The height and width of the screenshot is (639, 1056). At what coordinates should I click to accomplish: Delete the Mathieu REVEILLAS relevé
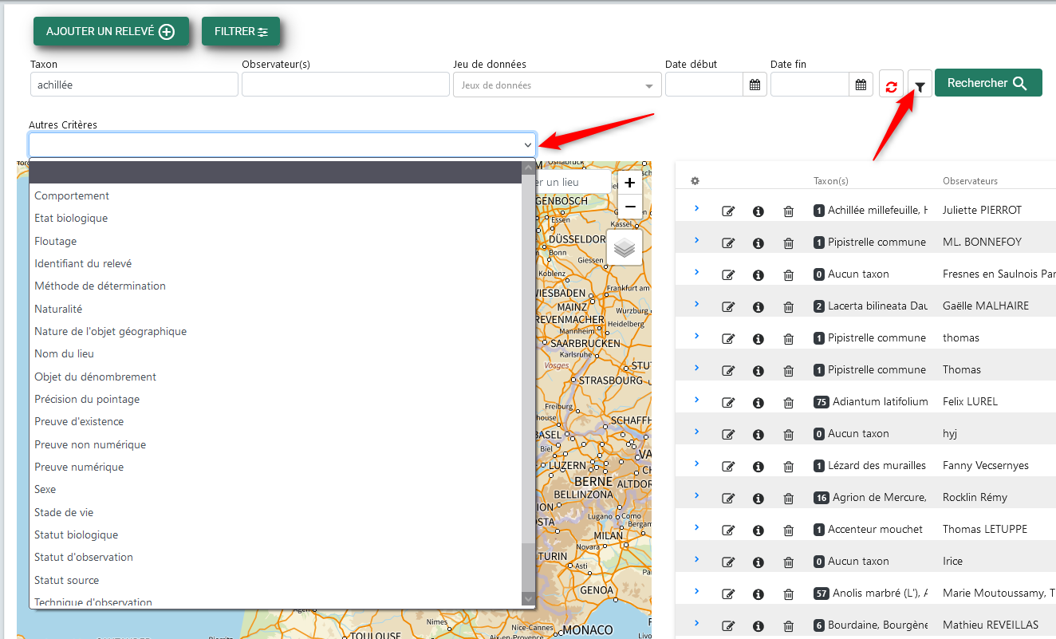coord(789,625)
